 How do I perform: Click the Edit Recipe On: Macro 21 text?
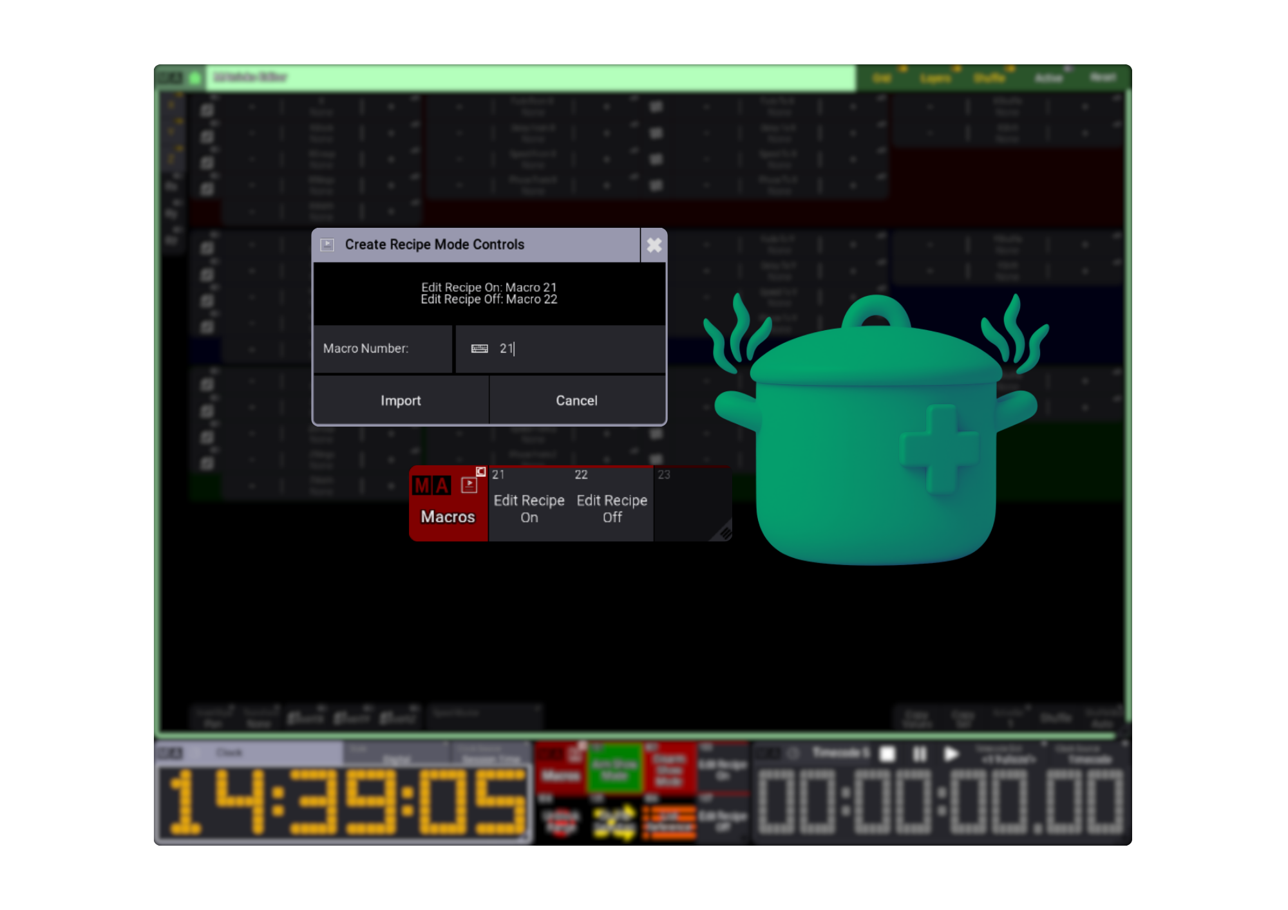(489, 287)
